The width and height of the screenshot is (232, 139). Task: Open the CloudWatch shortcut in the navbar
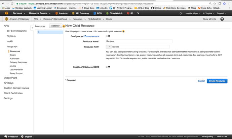(114, 13)
